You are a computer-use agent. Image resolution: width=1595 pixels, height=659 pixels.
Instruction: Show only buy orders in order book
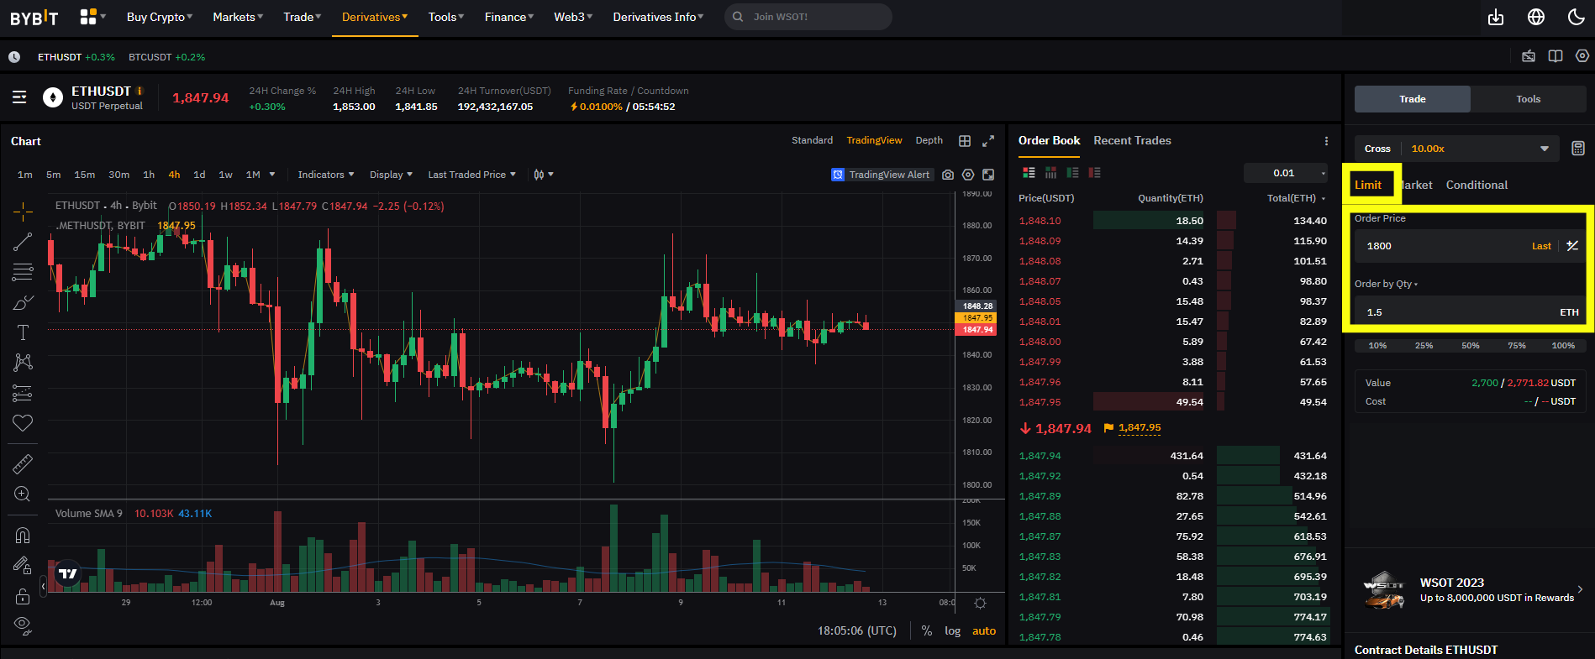tap(1072, 173)
